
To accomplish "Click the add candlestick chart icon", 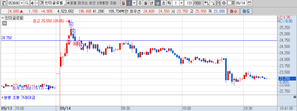I will coord(207,3).
